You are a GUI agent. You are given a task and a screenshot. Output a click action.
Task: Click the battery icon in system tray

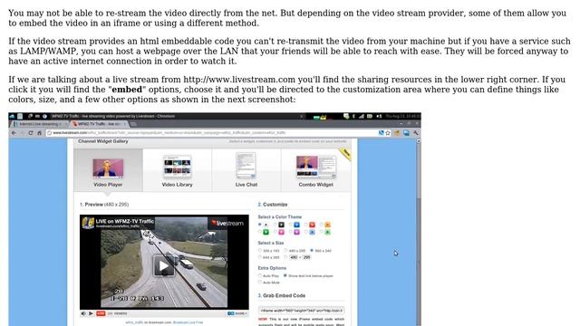(x=370, y=116)
